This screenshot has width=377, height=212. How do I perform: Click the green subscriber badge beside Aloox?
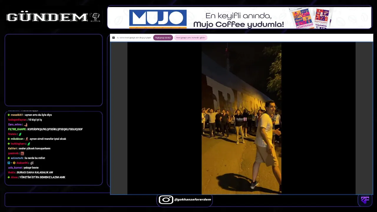[x=9, y=177]
